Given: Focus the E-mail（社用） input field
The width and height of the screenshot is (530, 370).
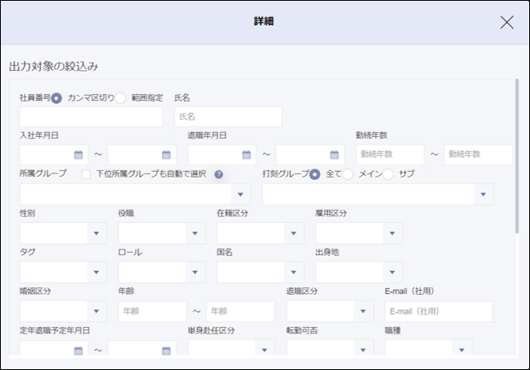Looking at the screenshot, I should [438, 311].
